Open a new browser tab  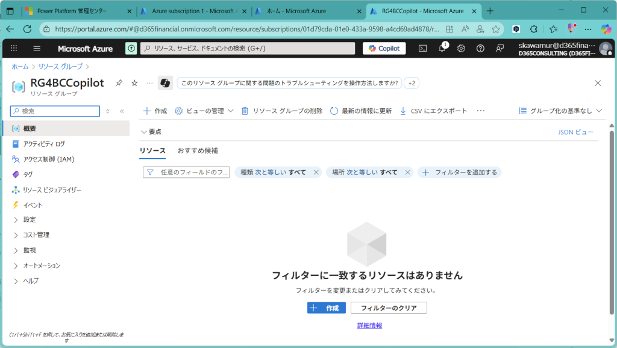(490, 11)
